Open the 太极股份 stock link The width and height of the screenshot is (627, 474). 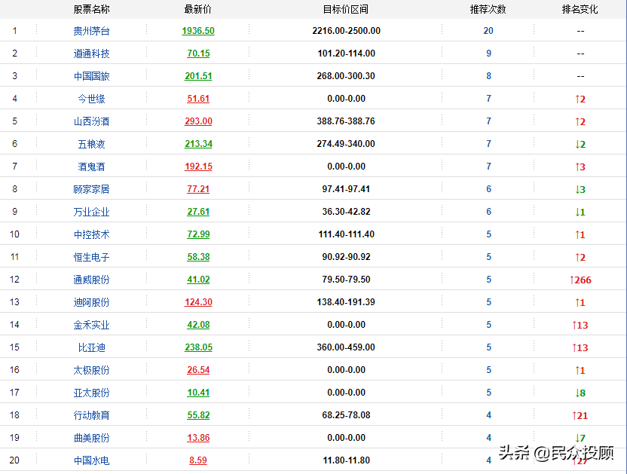[92, 370]
